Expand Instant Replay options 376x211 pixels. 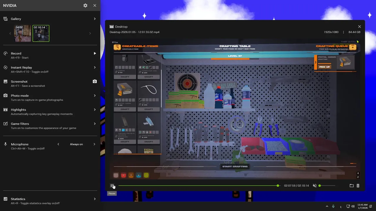click(x=95, y=67)
